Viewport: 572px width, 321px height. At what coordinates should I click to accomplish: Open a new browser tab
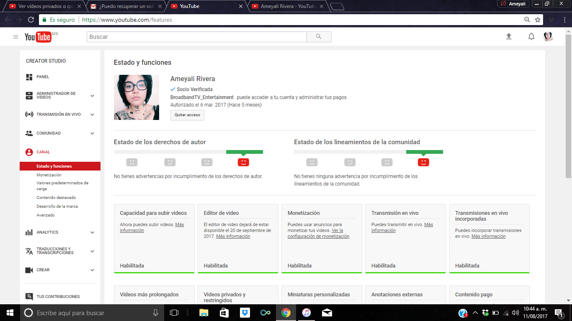coord(337,6)
